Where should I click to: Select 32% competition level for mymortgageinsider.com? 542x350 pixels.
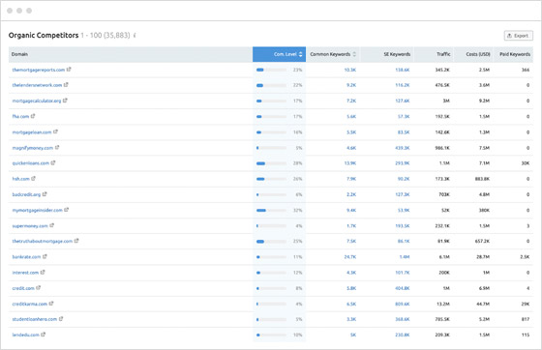coord(298,210)
